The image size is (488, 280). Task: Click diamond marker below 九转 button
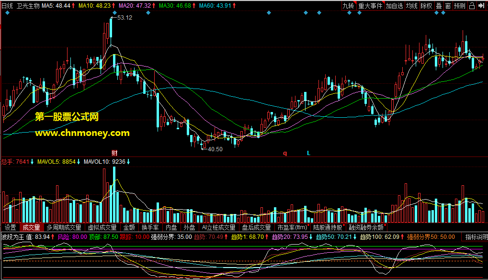(x=349, y=13)
